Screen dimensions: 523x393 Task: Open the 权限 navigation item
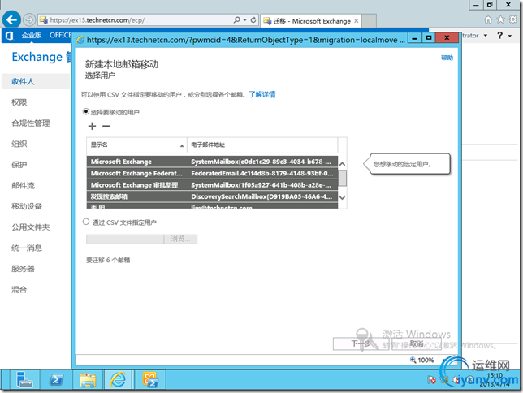coord(19,102)
